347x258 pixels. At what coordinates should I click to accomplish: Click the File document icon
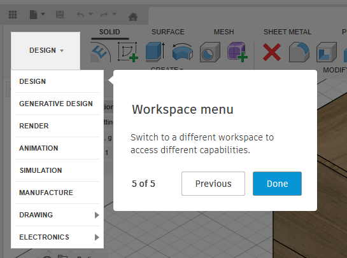point(33,15)
